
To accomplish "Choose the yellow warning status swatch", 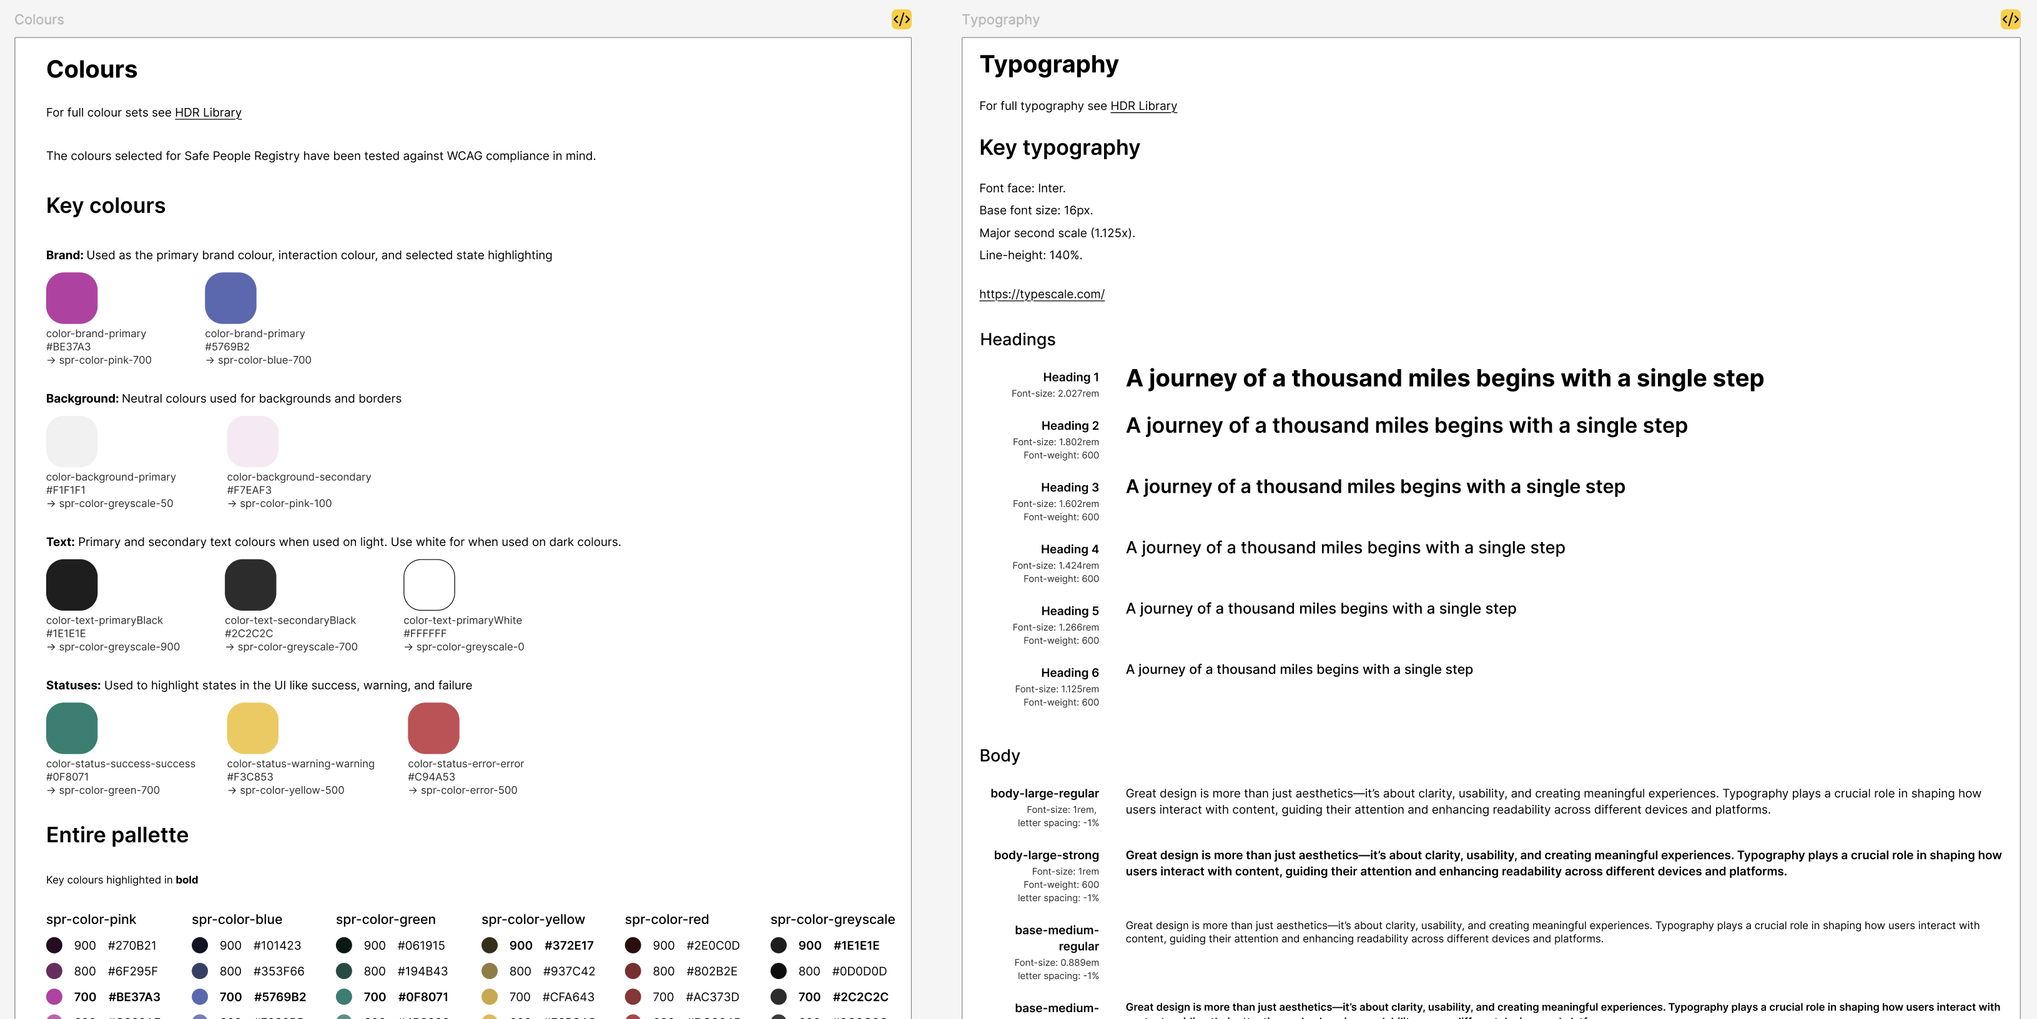I will (x=253, y=728).
